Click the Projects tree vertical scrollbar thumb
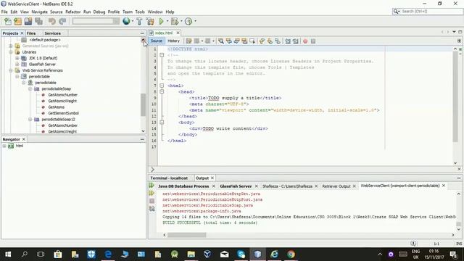The image size is (464, 261). [143, 105]
